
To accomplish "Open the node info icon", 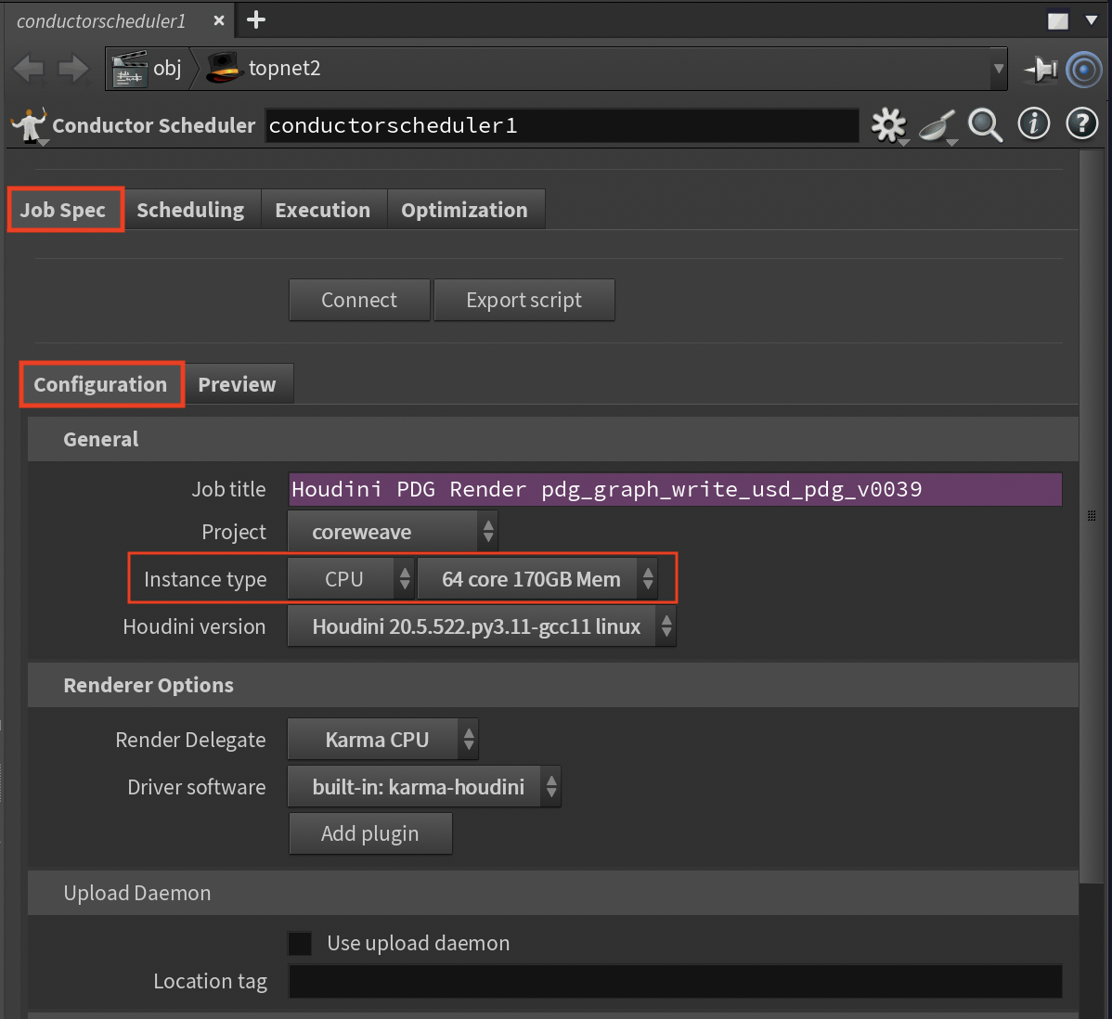I will pos(1034,124).
